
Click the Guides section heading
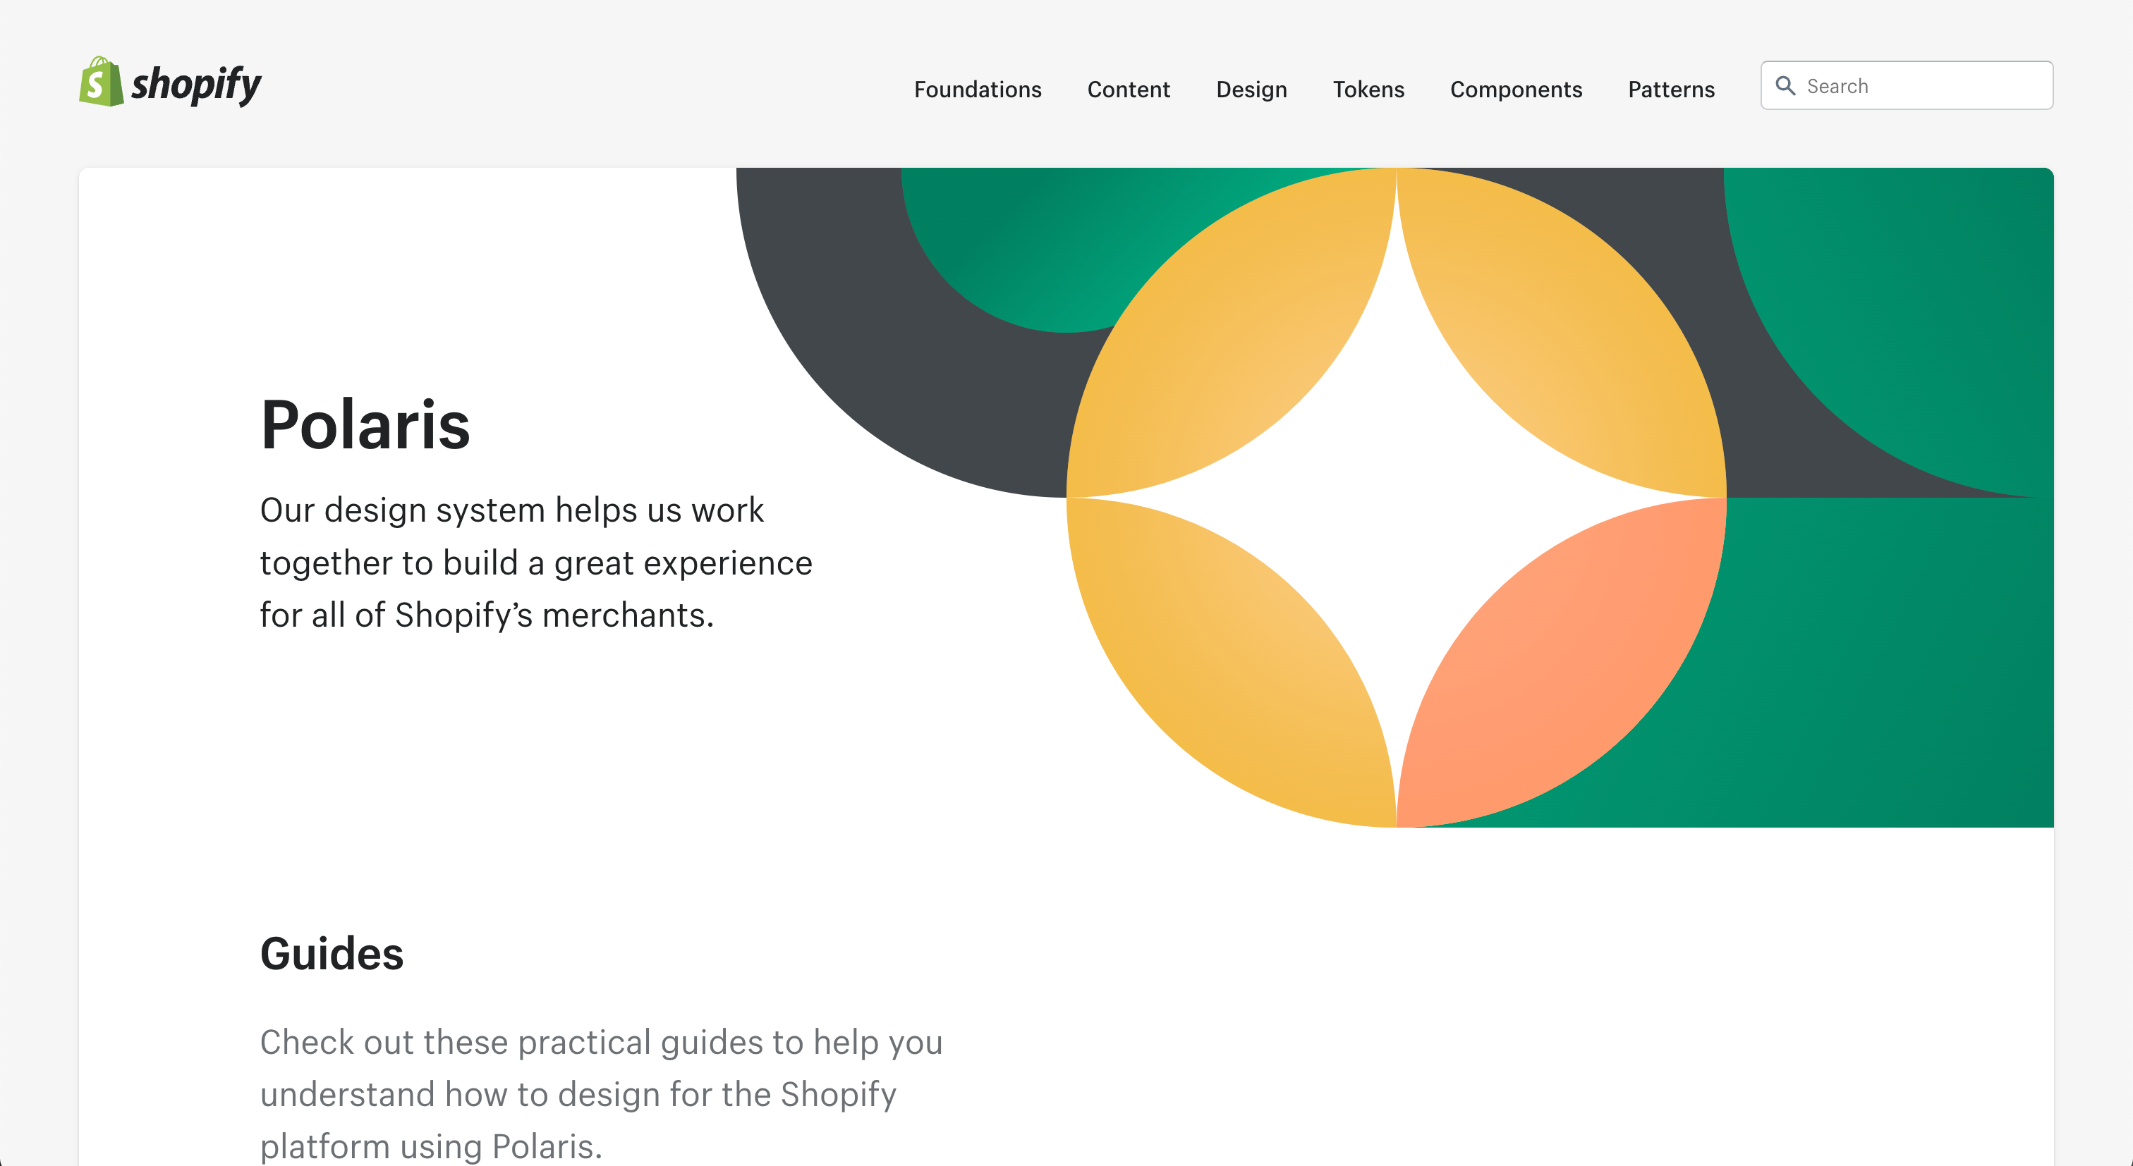click(x=332, y=953)
